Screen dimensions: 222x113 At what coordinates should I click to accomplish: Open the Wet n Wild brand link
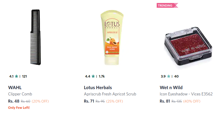point(171,88)
